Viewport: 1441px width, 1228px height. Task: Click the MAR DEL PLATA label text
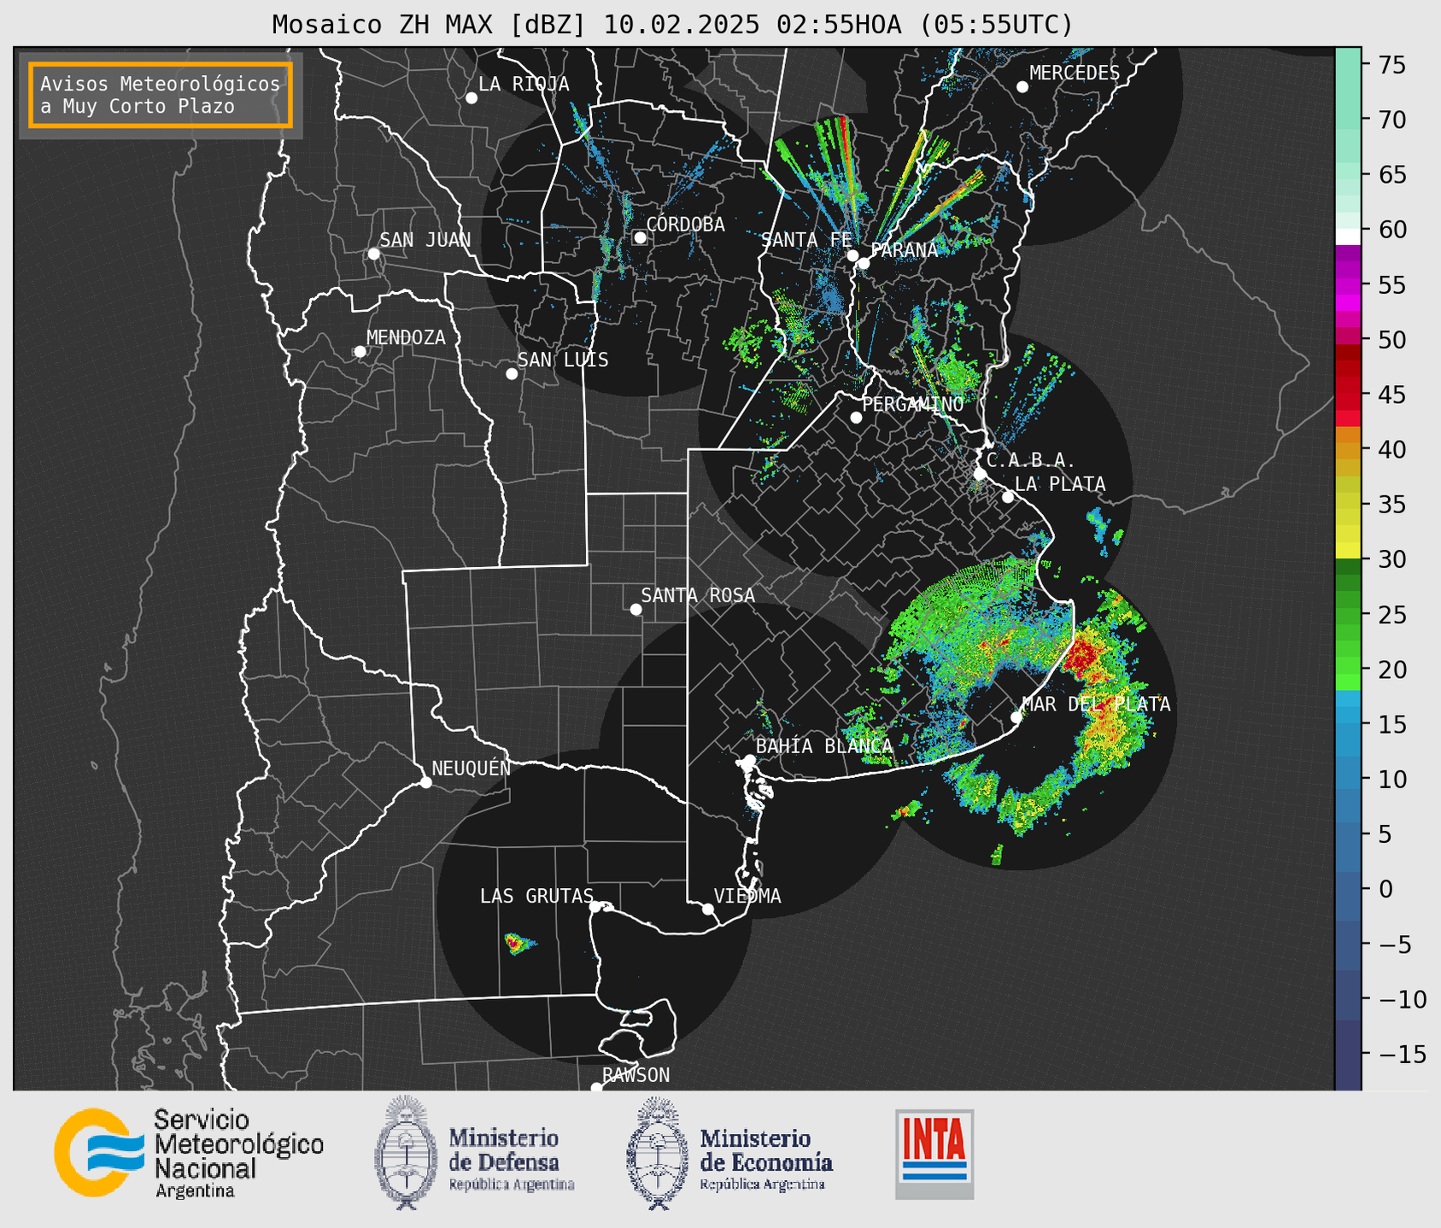pos(1096,705)
